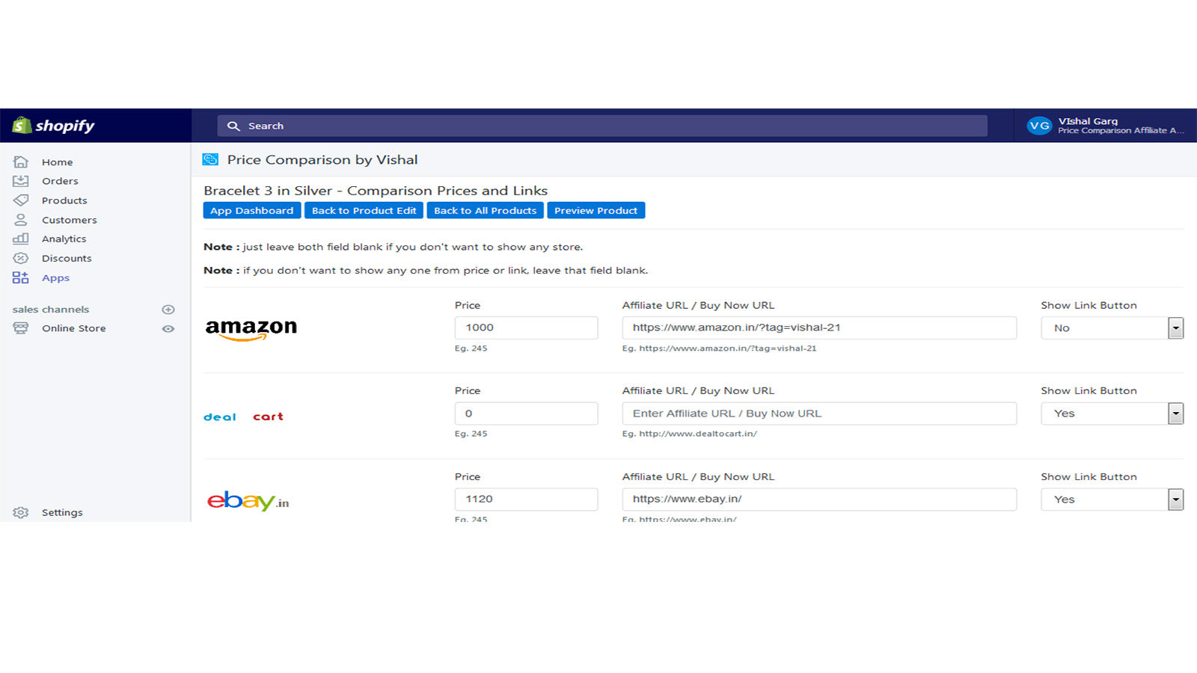Click the Amazon price field showing 1000
The height and width of the screenshot is (673, 1197).
(x=526, y=328)
